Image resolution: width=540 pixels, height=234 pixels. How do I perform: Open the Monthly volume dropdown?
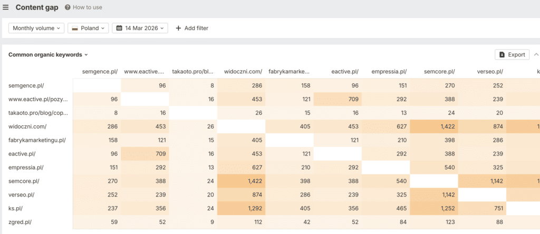click(x=36, y=28)
